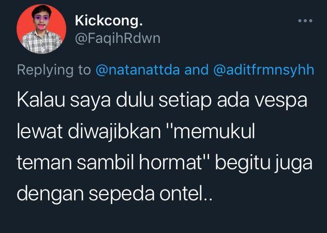Visit the @FaqihRdwn handle
The image size is (327, 233).
click(x=117, y=39)
